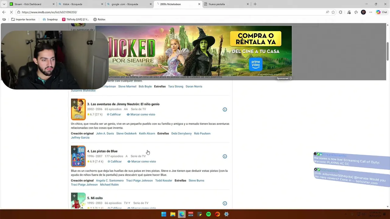
Task: Toggle favorite star for this page
Action: coord(333,12)
